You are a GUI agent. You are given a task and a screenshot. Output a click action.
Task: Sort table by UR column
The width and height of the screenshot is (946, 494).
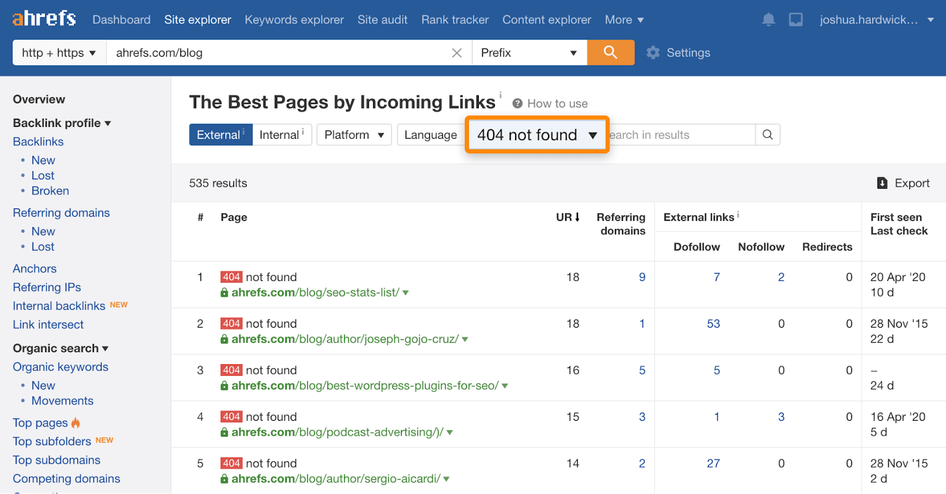(x=568, y=217)
